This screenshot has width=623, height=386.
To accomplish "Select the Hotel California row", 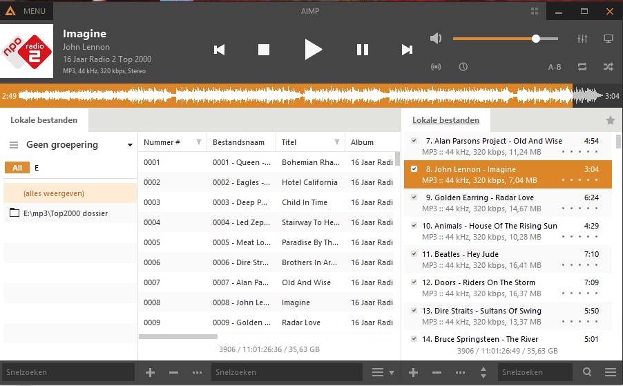I will (266, 182).
